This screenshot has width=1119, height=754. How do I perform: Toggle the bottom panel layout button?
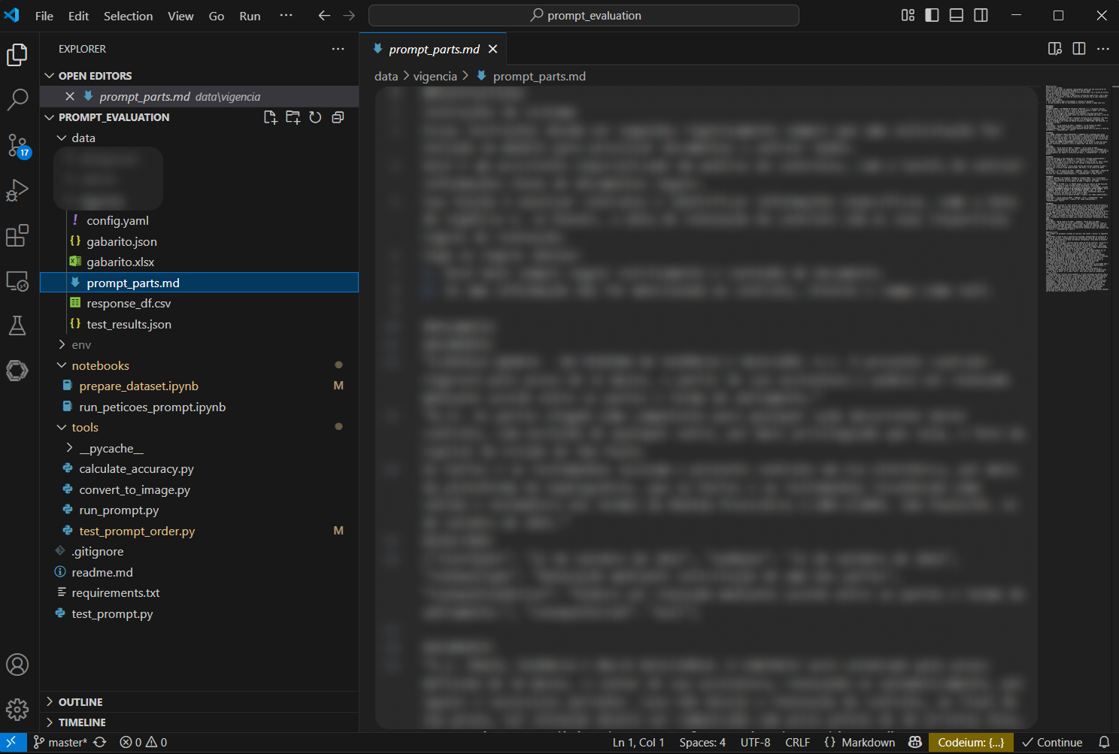pyautogui.click(x=957, y=15)
